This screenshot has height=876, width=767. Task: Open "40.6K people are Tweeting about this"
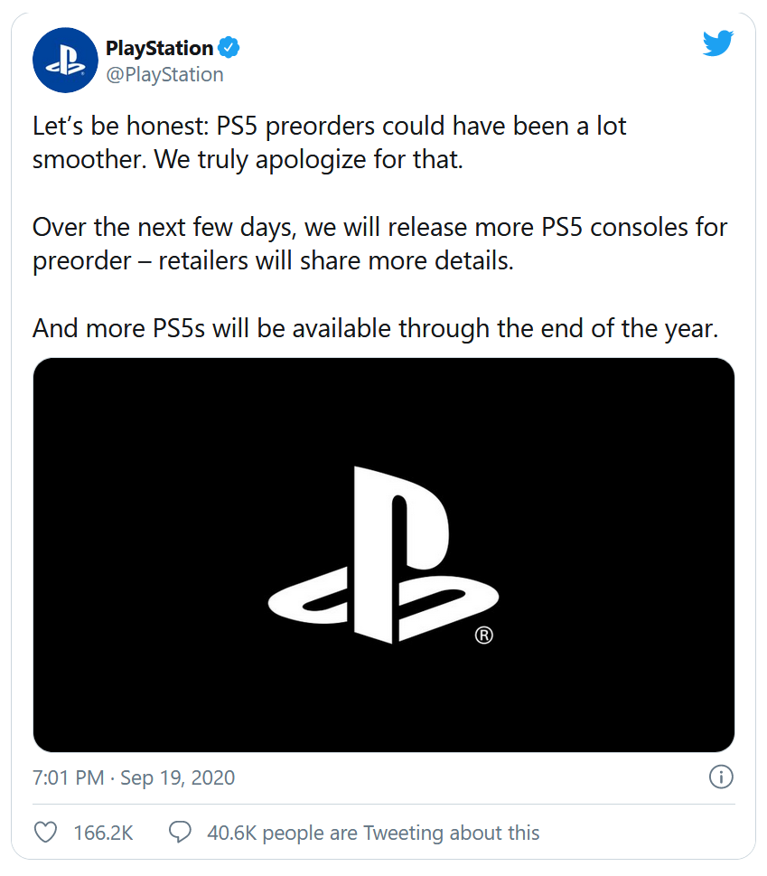(x=373, y=833)
